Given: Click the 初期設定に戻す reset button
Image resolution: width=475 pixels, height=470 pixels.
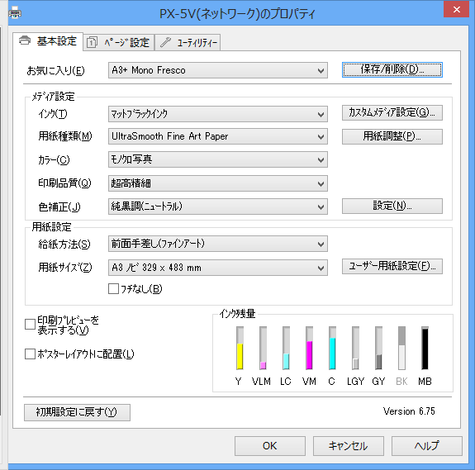Looking at the screenshot, I should coord(78,412).
